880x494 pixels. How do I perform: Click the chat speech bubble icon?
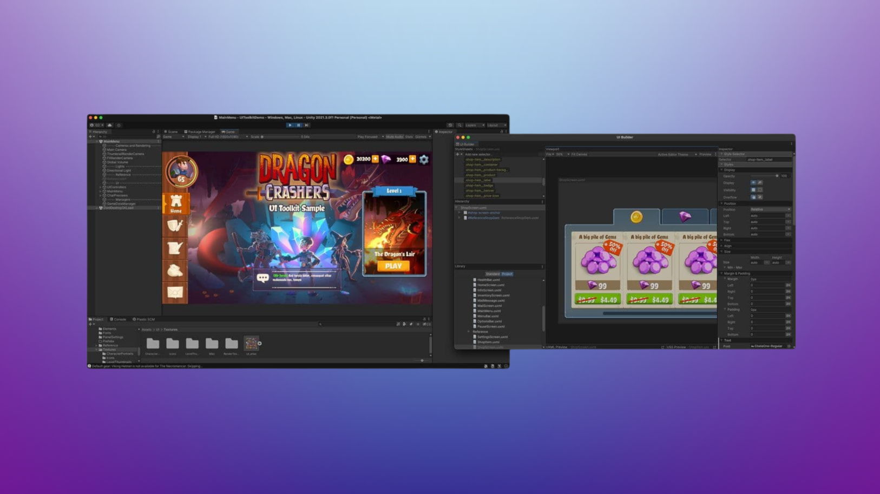(262, 278)
